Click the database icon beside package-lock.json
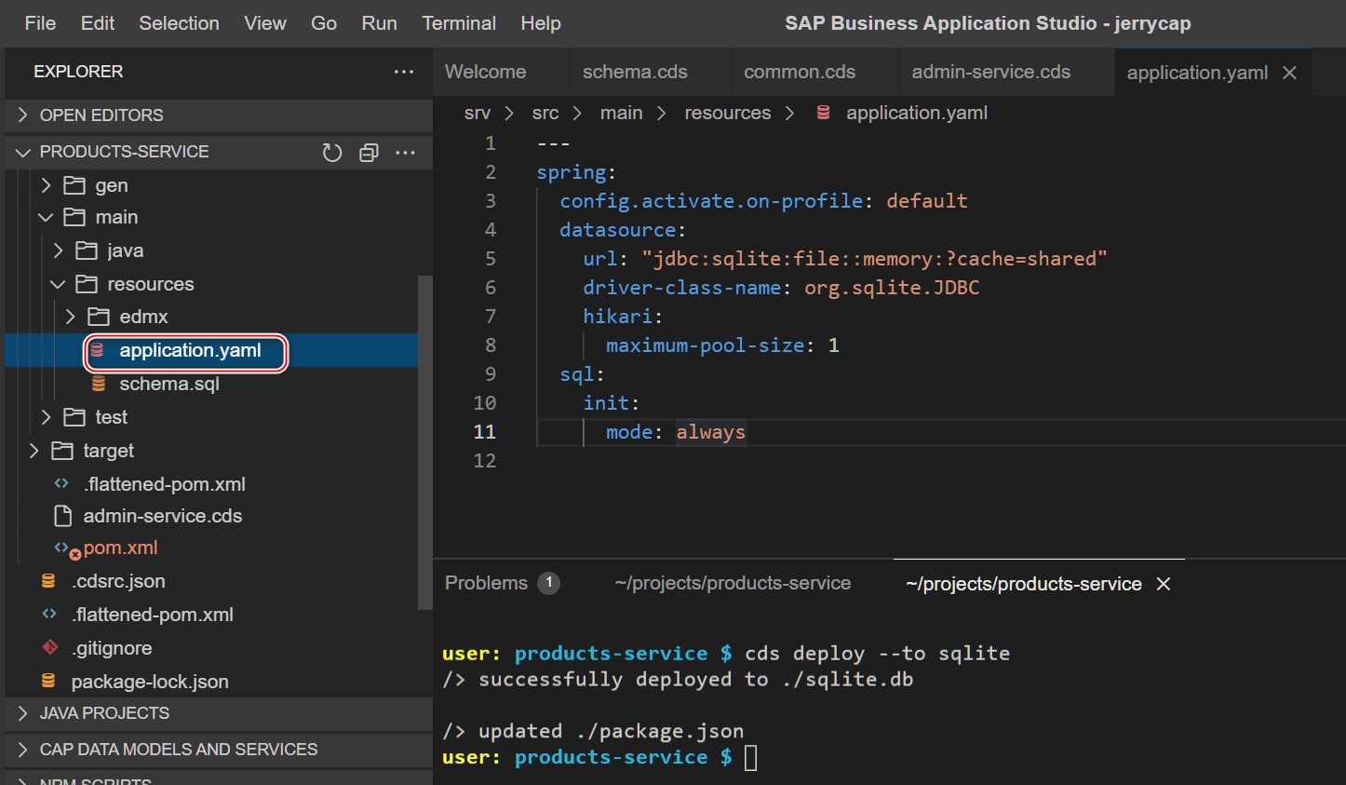The width and height of the screenshot is (1346, 785). [48, 681]
